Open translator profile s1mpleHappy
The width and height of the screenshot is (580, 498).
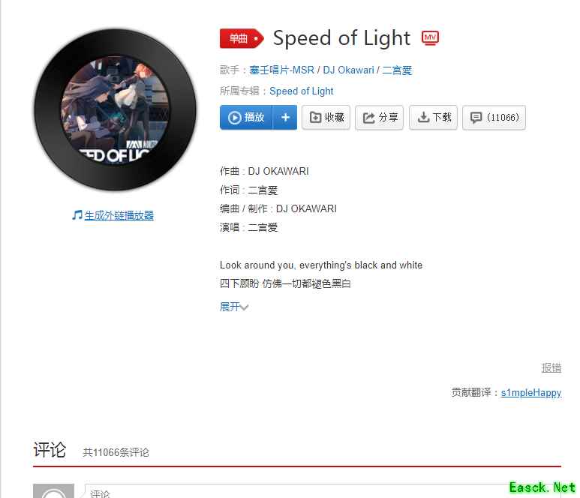point(531,392)
